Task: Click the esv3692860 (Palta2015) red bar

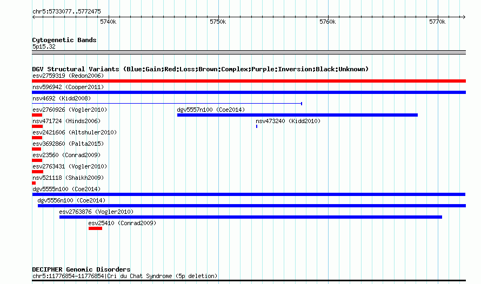Action: 37,149
